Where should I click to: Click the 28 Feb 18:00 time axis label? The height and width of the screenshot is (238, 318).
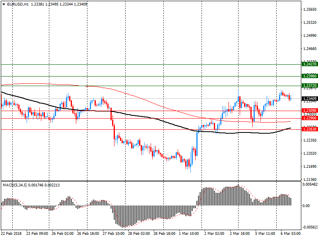tap(165, 234)
